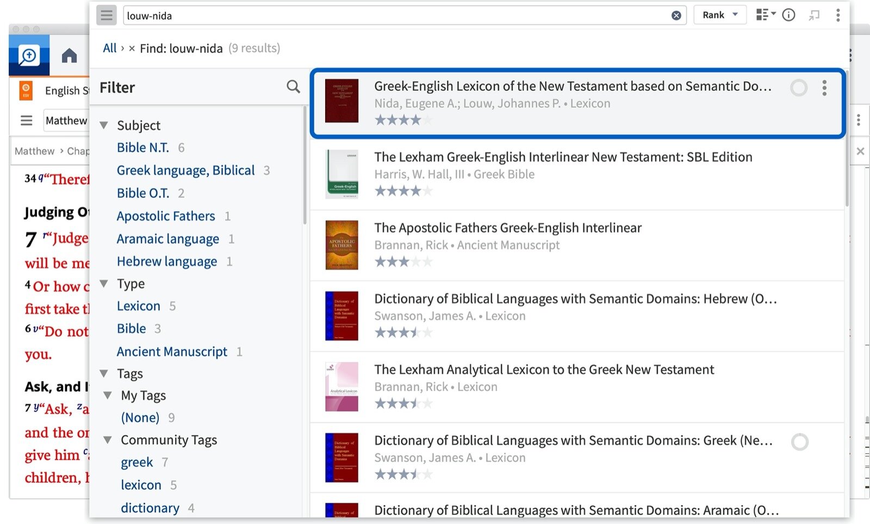This screenshot has height=524, width=870.
Task: Click the Hebrew dictionary cover thumbnail
Action: click(x=341, y=316)
